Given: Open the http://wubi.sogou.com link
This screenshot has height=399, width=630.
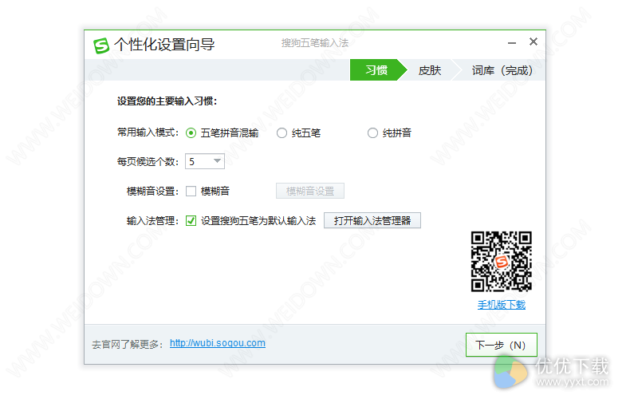Looking at the screenshot, I should (218, 343).
